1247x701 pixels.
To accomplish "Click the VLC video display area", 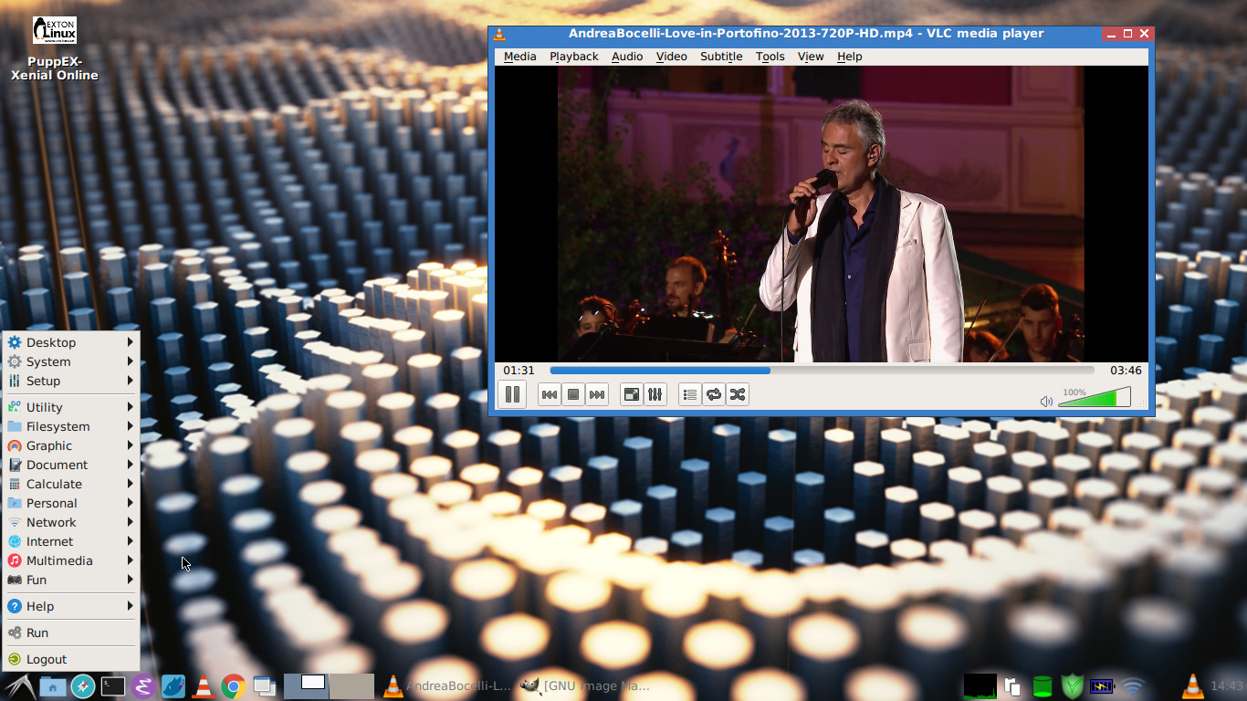I will [x=822, y=214].
